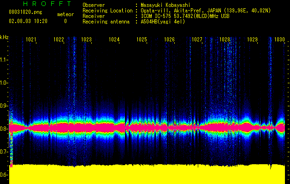This screenshot has width=290, height=184.
Task: Click the meteor count value 0
Action: (x=65, y=21)
